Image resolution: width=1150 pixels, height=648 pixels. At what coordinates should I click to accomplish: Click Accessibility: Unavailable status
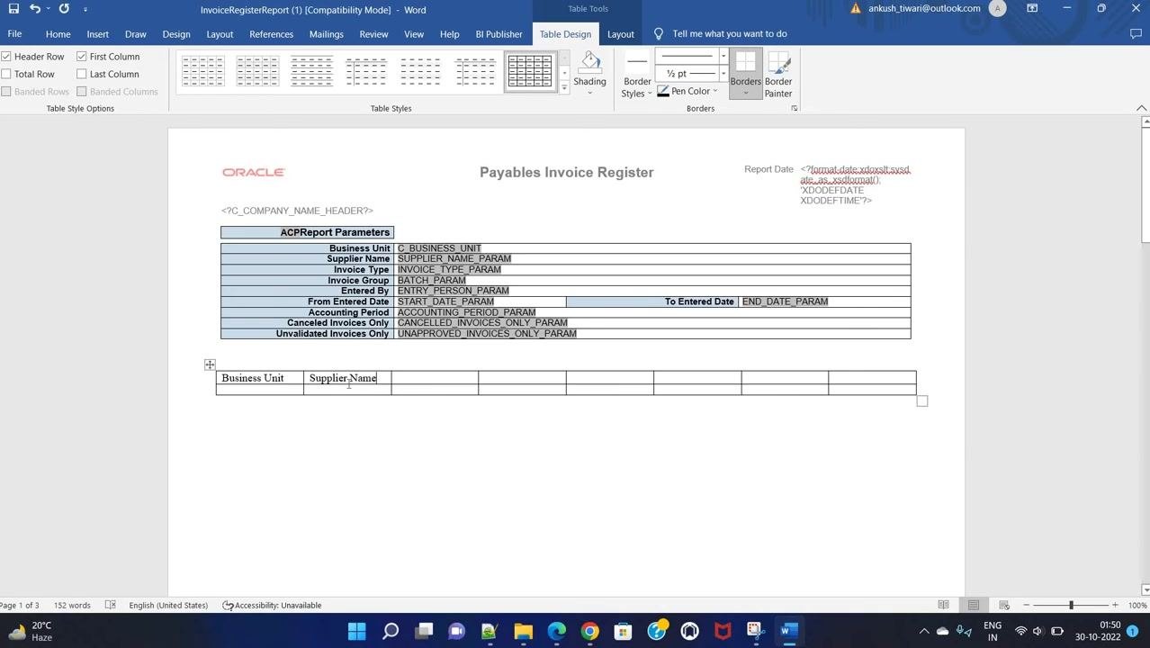(272, 606)
